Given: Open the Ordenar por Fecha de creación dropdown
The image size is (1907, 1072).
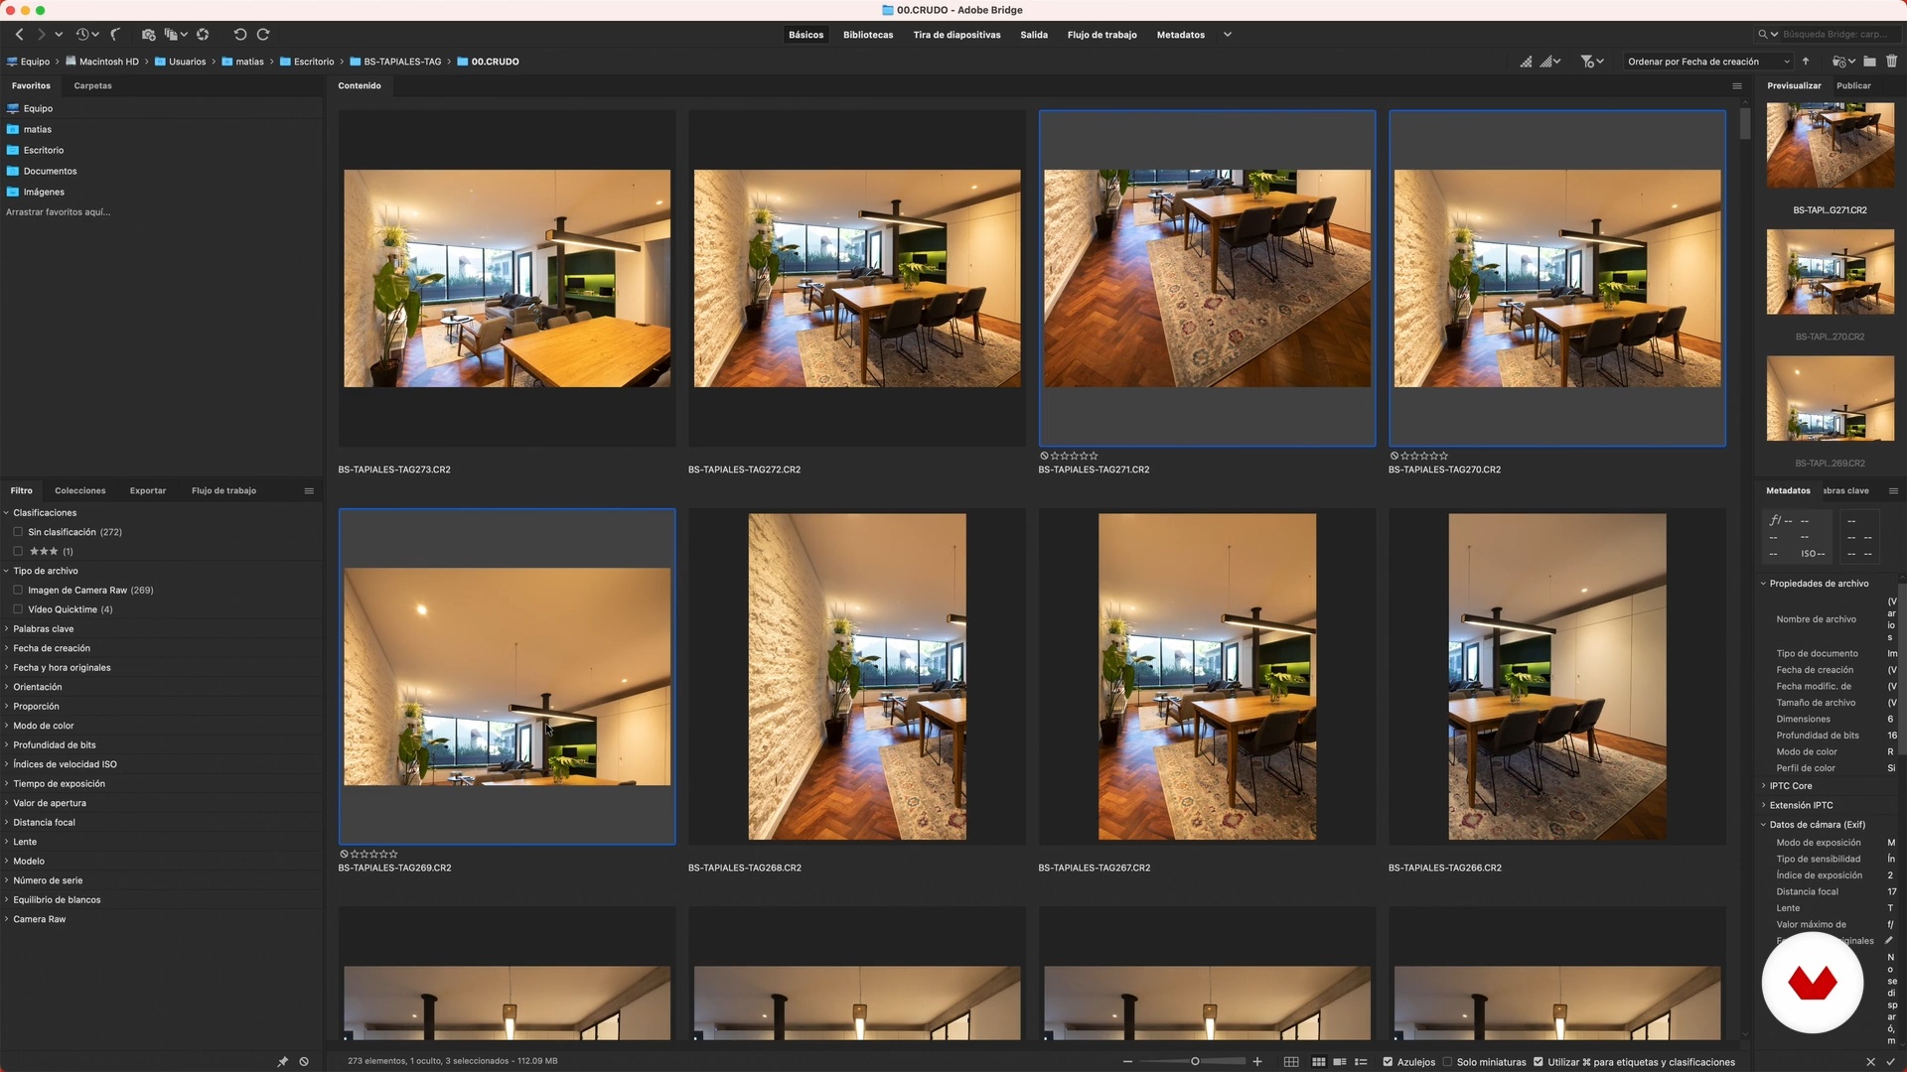Looking at the screenshot, I should point(1707,62).
